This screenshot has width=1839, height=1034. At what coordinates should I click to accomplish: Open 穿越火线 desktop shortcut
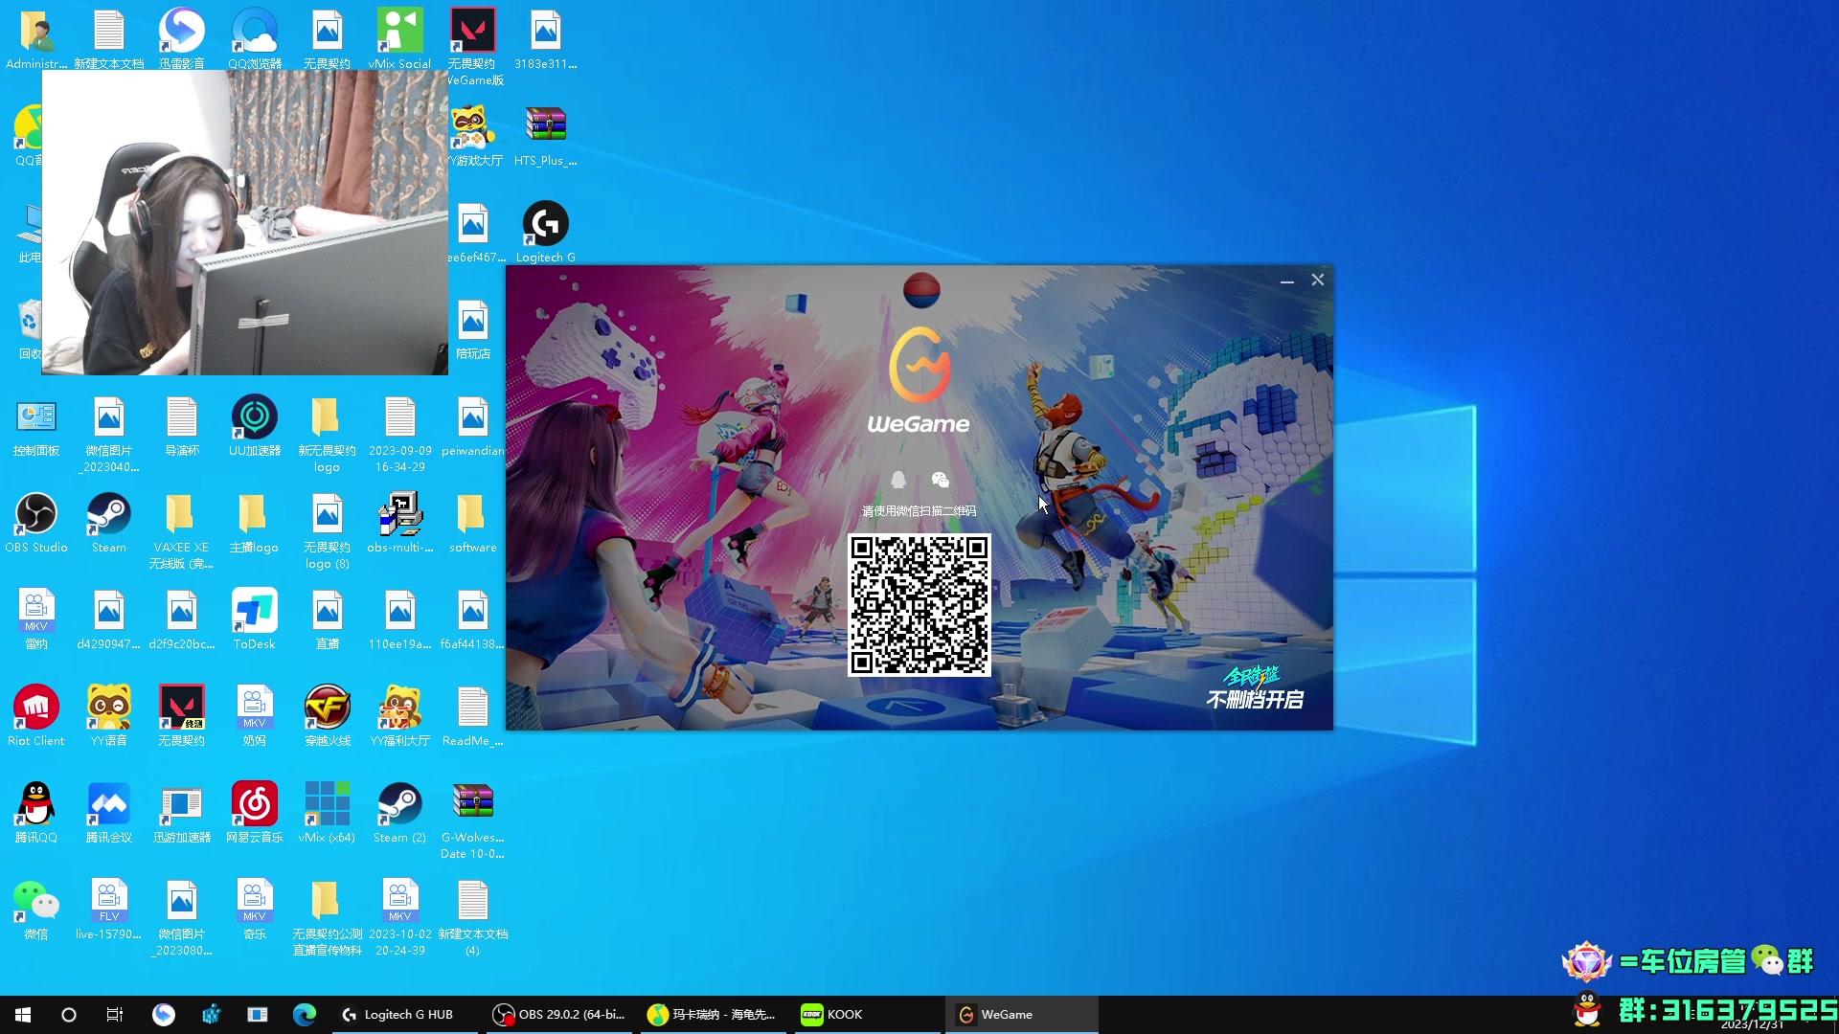point(328,716)
